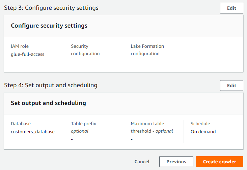247x170 pixels.
Task: Click the Step 4: Set output and scheduling title
Action: click(51, 85)
